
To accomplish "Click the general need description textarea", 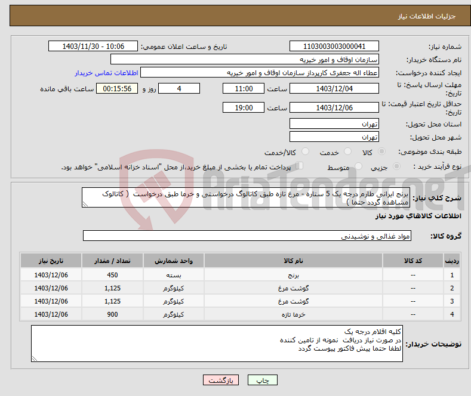I will (x=246, y=197).
